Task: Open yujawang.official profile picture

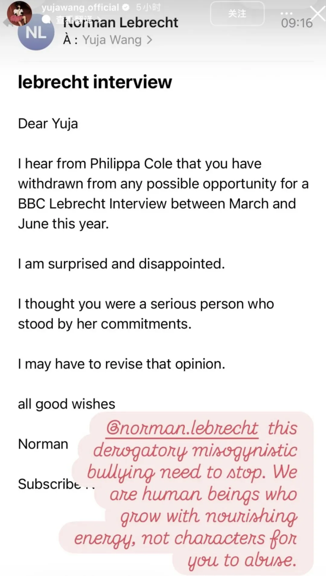Action: coord(19,13)
